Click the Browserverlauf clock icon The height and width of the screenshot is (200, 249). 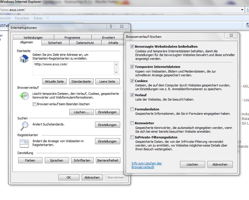click(24, 96)
